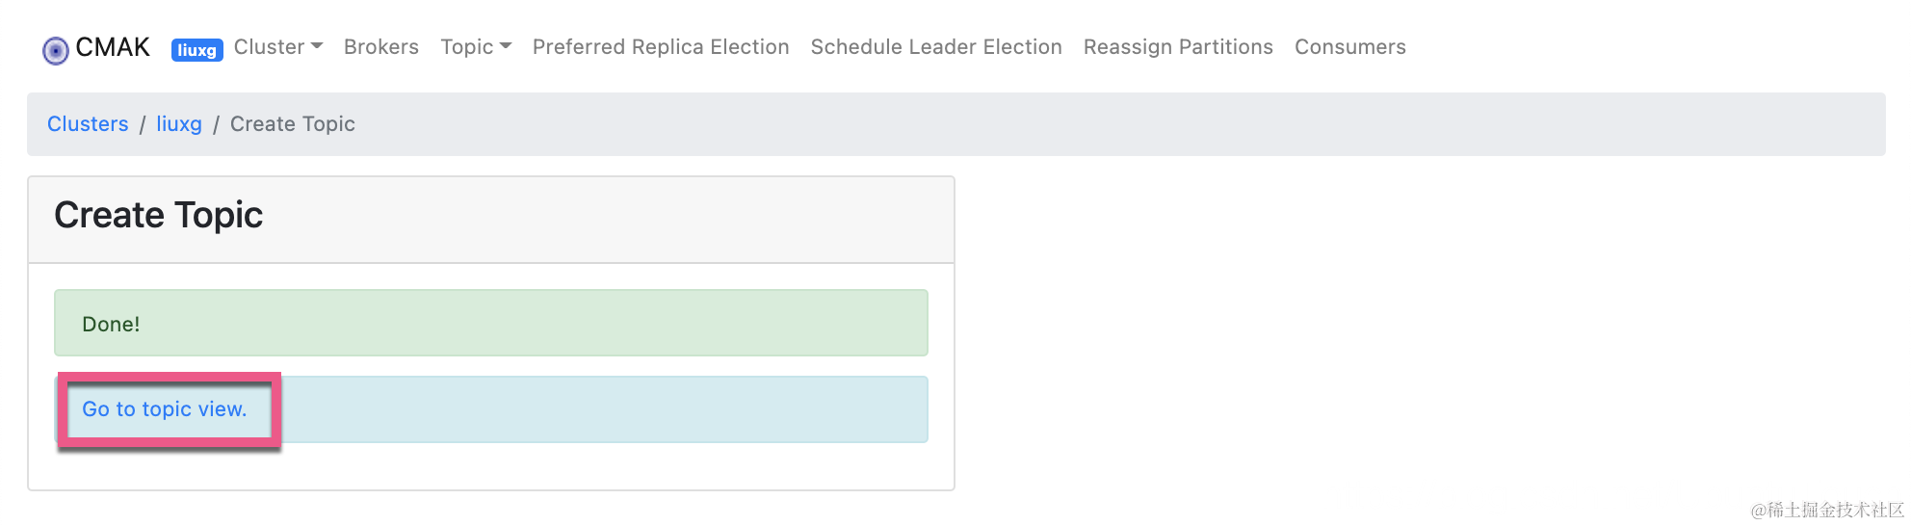Click the caret arrow beside Cluster
This screenshot has height=526, width=1911.
317,46
